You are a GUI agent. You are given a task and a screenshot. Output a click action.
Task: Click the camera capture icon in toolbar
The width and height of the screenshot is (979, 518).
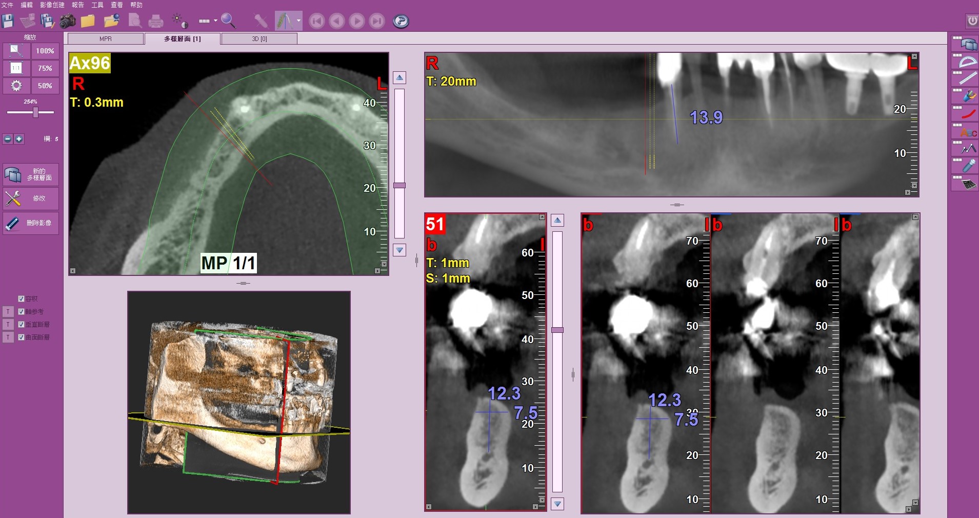(x=67, y=21)
